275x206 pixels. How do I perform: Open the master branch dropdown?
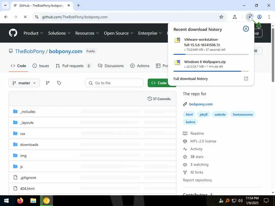(24, 83)
